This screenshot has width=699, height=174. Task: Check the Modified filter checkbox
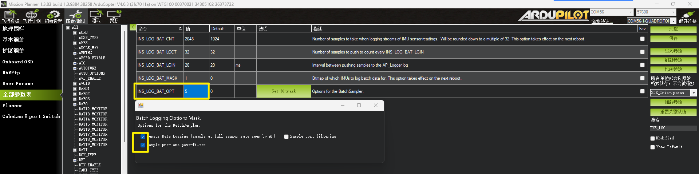coord(653,138)
